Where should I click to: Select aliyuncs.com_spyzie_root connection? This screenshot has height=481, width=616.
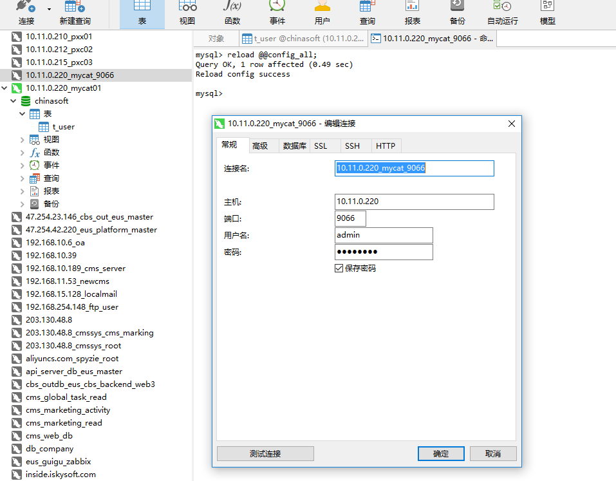[x=72, y=359]
